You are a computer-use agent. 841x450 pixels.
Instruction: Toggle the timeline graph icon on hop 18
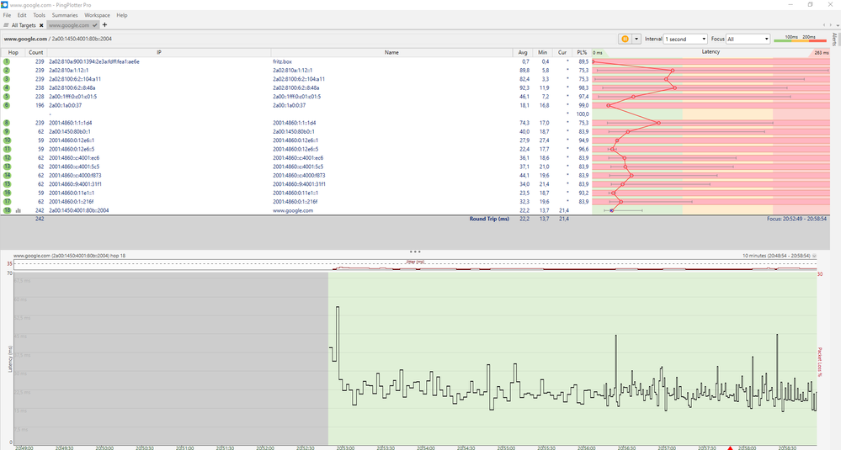[x=19, y=210]
